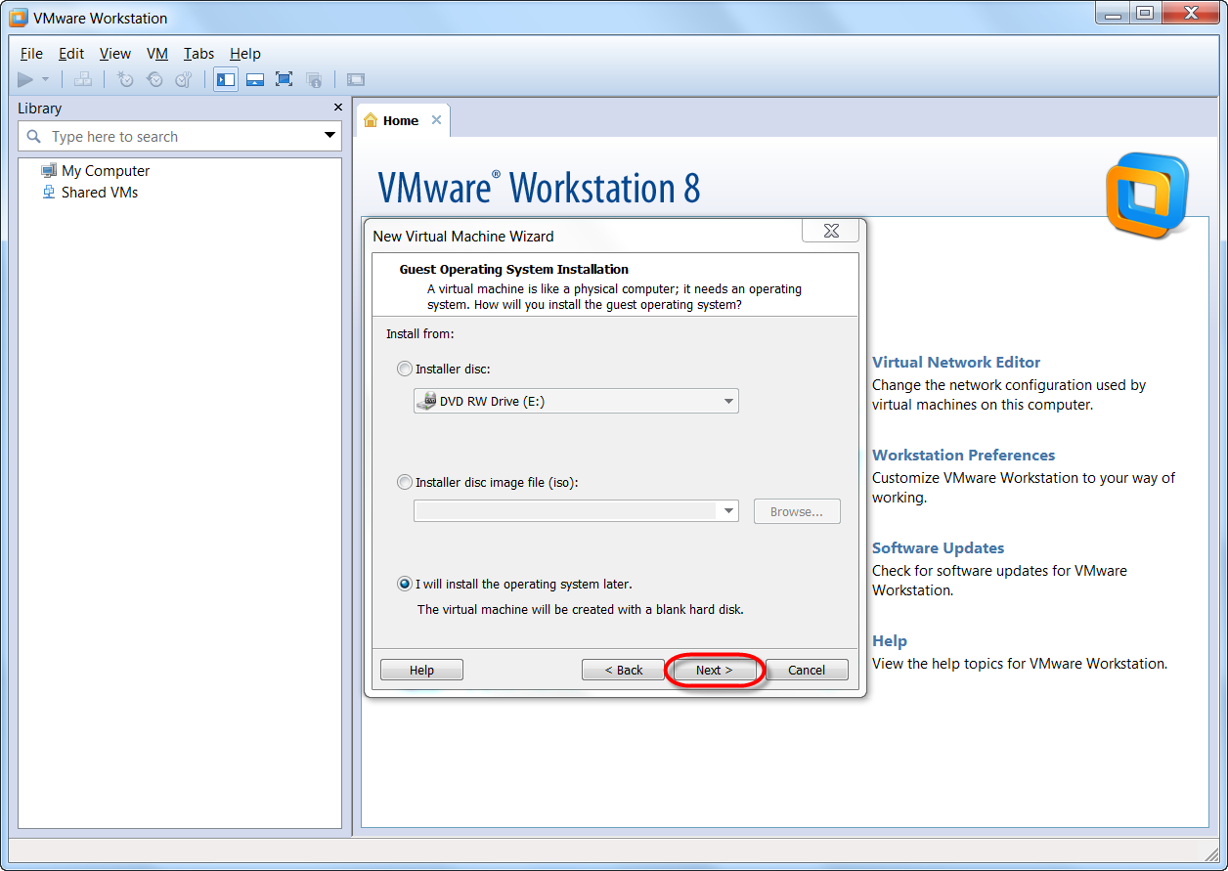Screen dimensions: 1228x871
Task: Open the Help link on Home page
Action: [x=890, y=640]
